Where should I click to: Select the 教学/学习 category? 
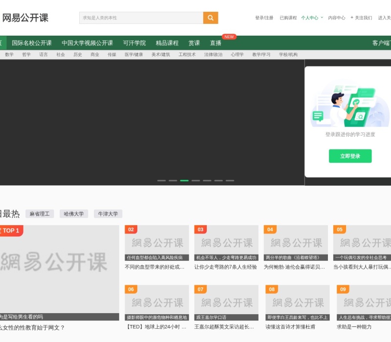pyautogui.click(x=261, y=54)
